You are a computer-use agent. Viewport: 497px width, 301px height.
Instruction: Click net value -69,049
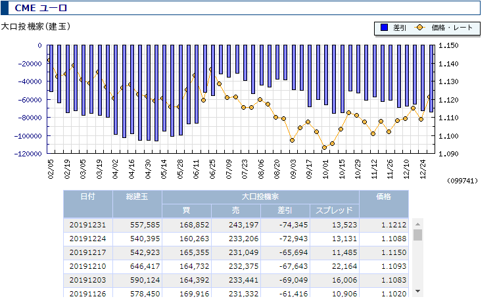click(293, 281)
